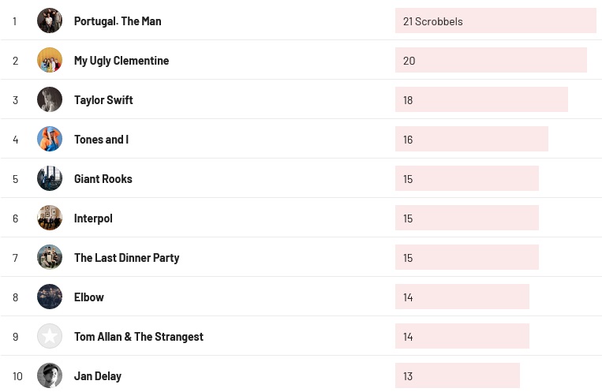602x392 pixels.
Task: Click the Jan Delay name link
Action: (x=98, y=376)
